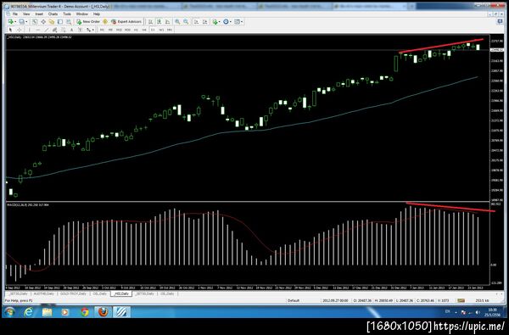
Task: Switch timeframe to MN
Action: coord(170,30)
